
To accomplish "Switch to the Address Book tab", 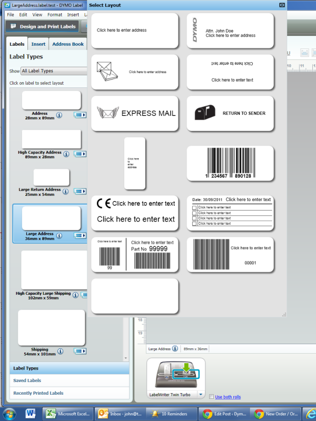I will pyautogui.click(x=68, y=44).
